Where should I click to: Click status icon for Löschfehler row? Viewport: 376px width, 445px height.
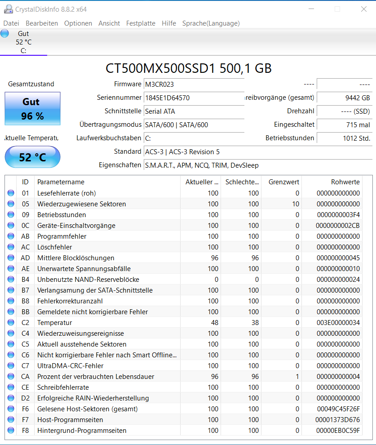pos(11,247)
